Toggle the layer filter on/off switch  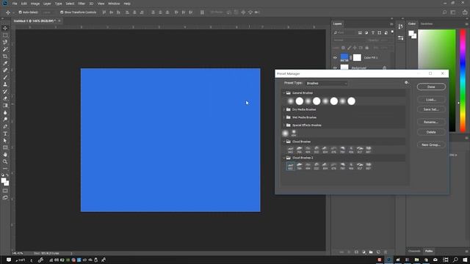392,32
